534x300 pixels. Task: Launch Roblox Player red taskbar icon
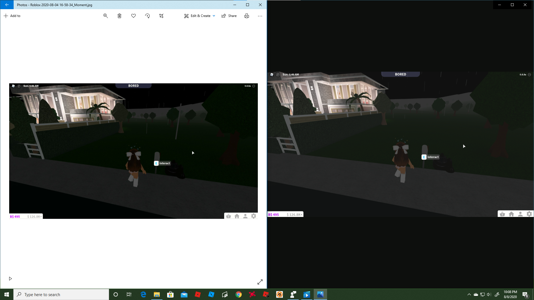pos(198,294)
